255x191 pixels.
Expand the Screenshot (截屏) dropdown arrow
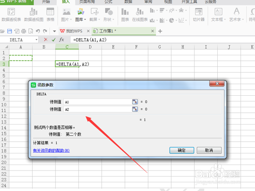[99, 20]
